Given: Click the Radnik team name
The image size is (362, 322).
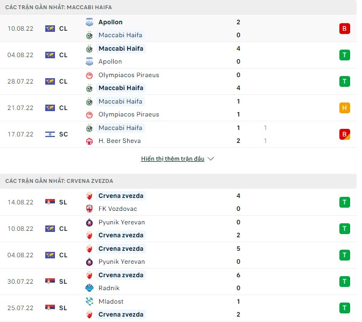Looking at the screenshot, I should pyautogui.click(x=109, y=288).
